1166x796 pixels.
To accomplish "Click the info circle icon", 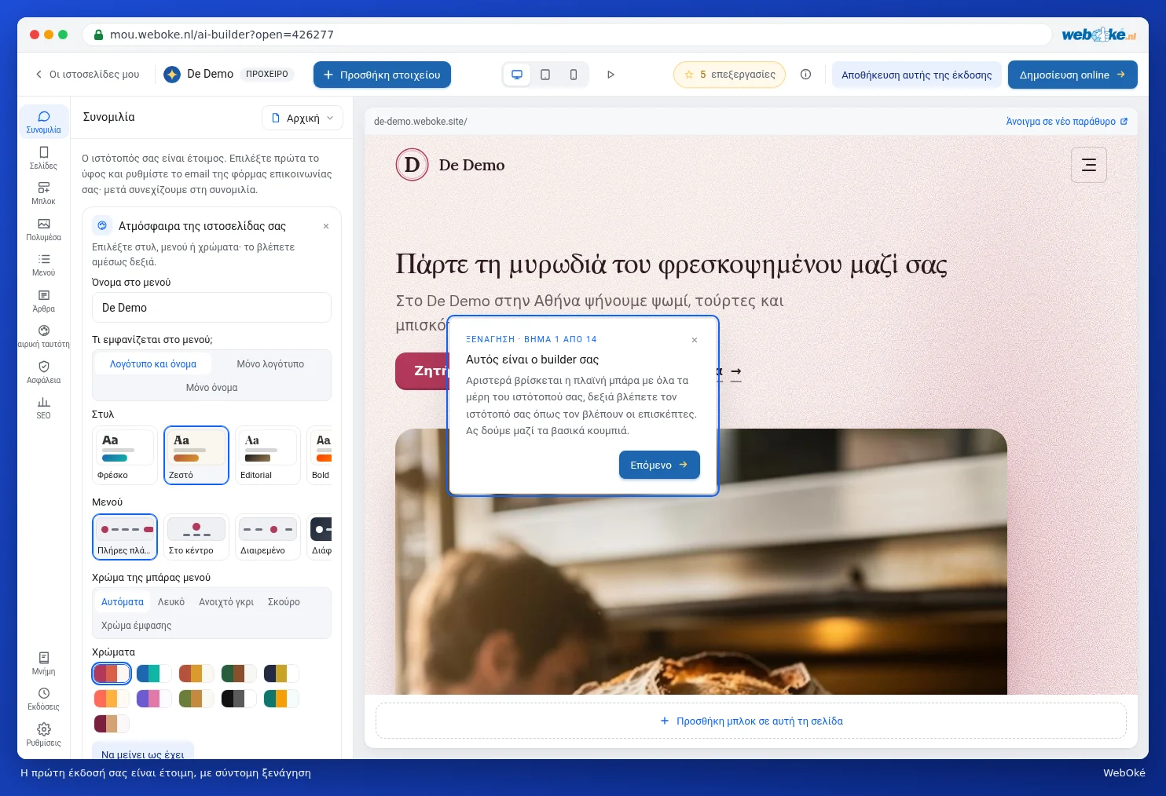I will 805,75.
